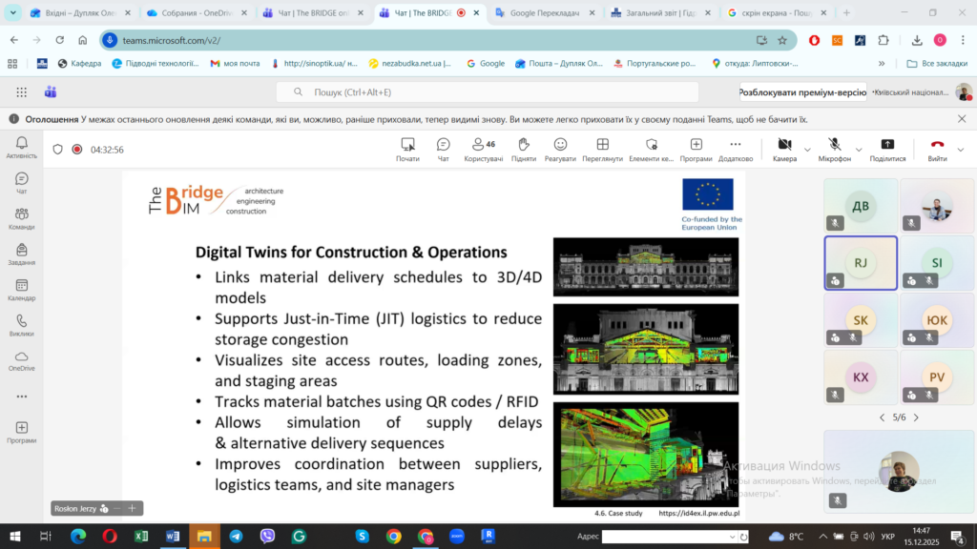Click Розблокувати преміум-версію button
The width and height of the screenshot is (977, 549).
pyautogui.click(x=801, y=92)
